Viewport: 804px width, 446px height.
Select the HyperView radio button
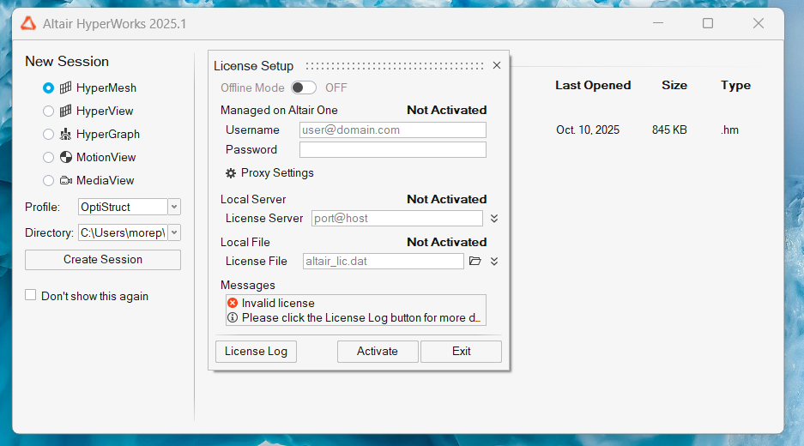pyautogui.click(x=48, y=111)
